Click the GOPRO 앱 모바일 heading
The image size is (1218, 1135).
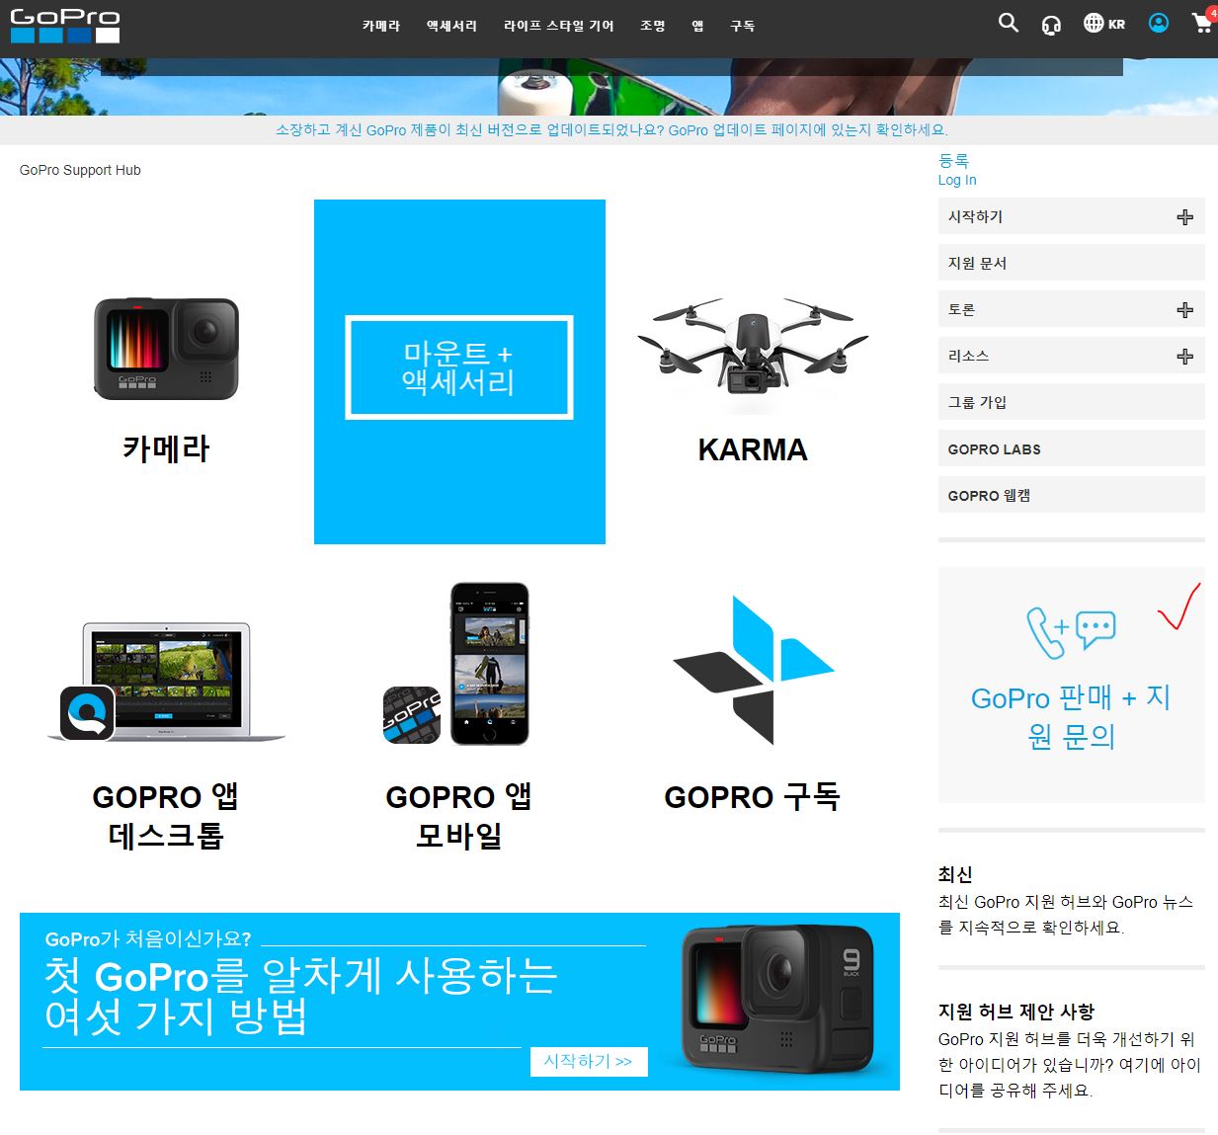pyautogui.click(x=459, y=816)
